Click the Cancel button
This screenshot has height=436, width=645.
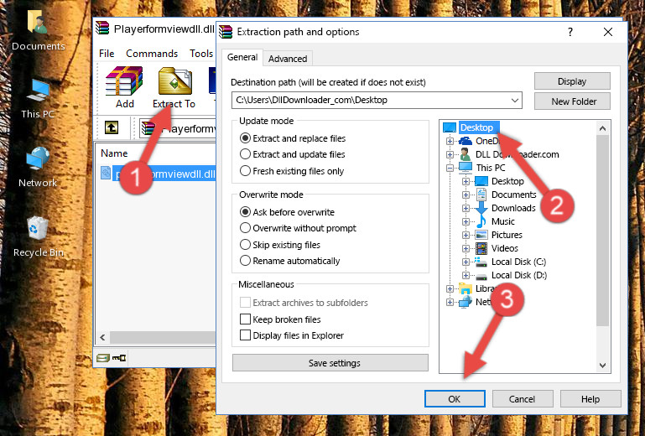coord(522,399)
